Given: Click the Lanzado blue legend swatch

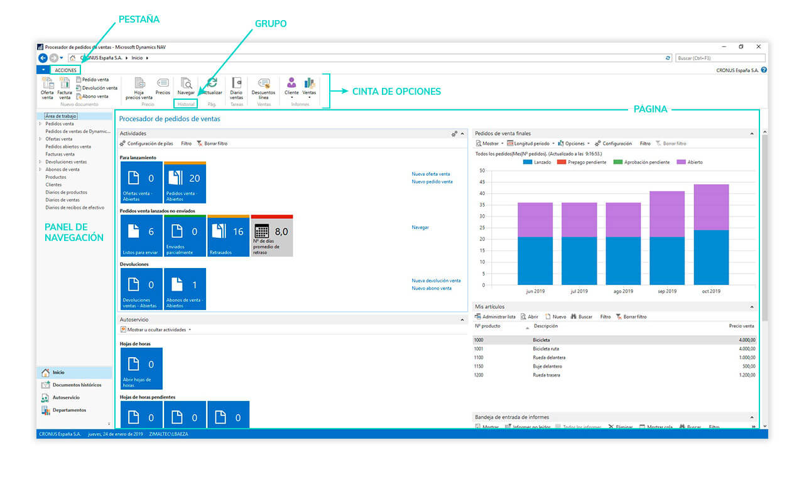Looking at the screenshot, I should click(x=528, y=163).
